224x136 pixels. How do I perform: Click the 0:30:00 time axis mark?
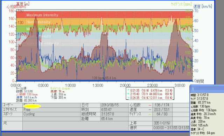(43, 85)
